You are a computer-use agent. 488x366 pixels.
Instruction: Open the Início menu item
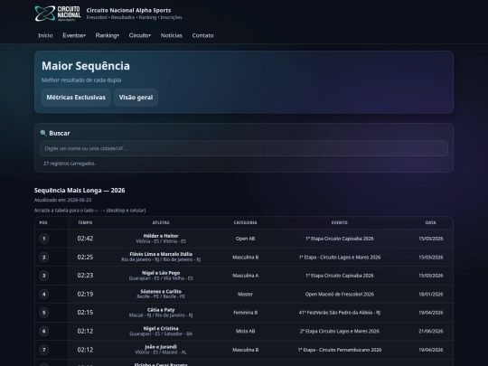45,35
